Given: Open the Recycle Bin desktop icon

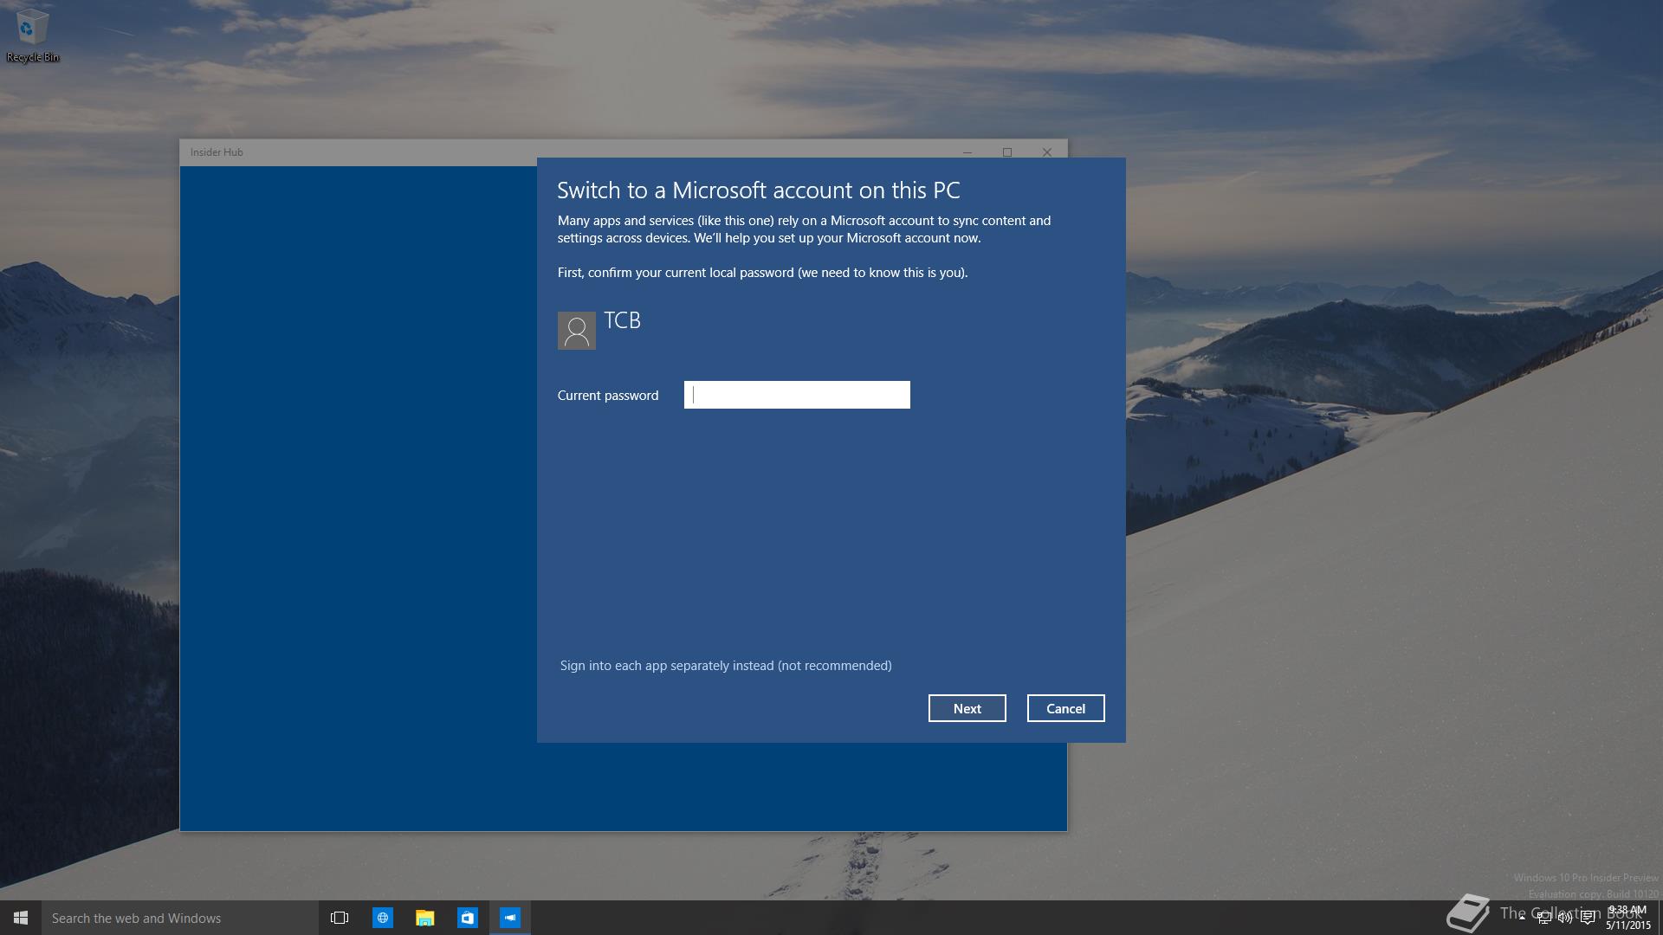Looking at the screenshot, I should click(32, 36).
